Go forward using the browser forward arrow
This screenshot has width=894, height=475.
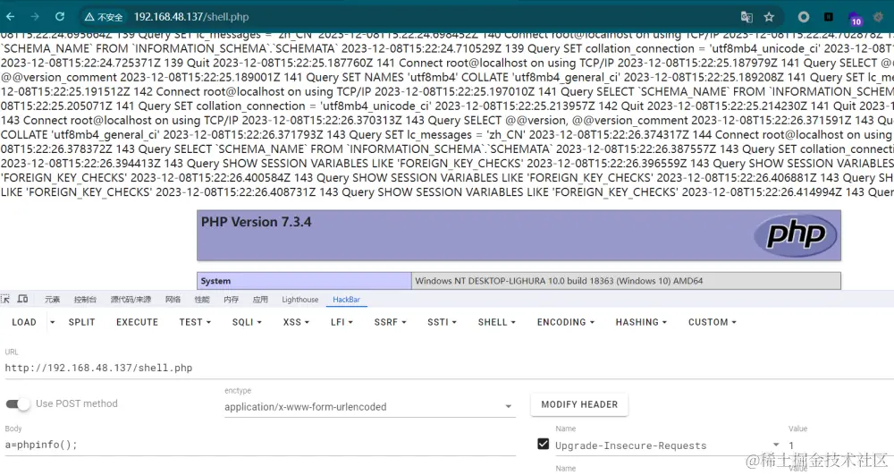[35, 16]
